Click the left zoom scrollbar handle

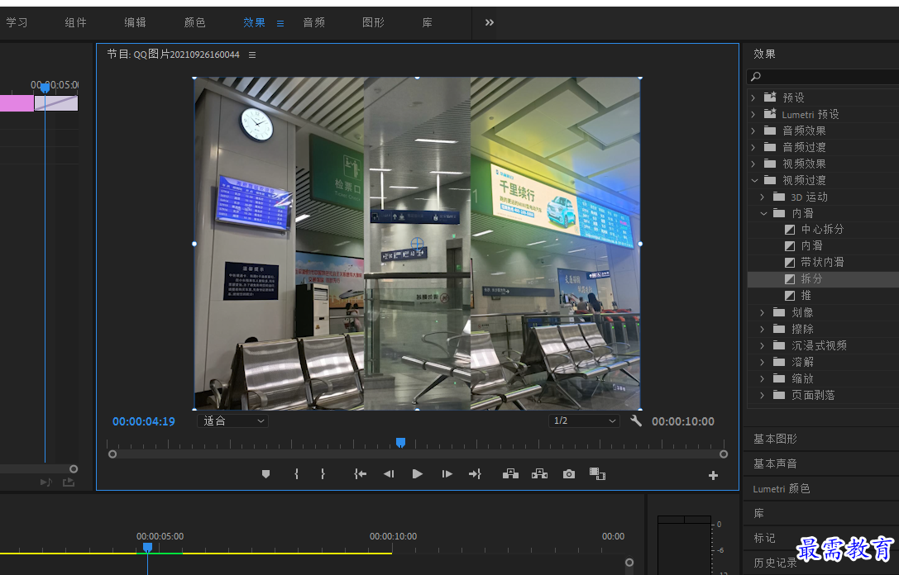[x=112, y=454]
